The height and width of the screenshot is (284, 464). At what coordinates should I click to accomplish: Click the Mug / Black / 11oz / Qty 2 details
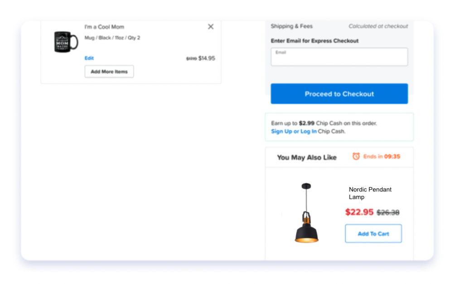pos(112,38)
